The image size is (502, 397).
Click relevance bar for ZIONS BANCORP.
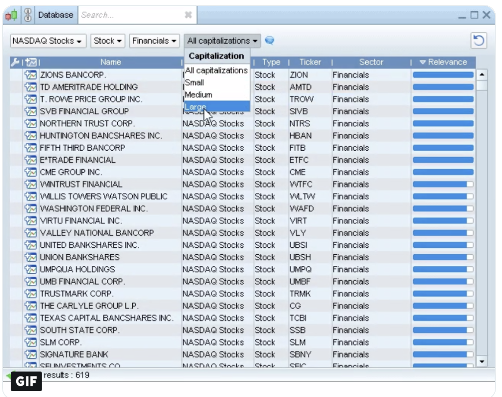coord(443,75)
